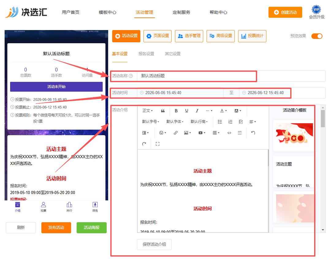Switch editor to fullscreen mode
This screenshot has width=335, height=259.
[x=158, y=144]
